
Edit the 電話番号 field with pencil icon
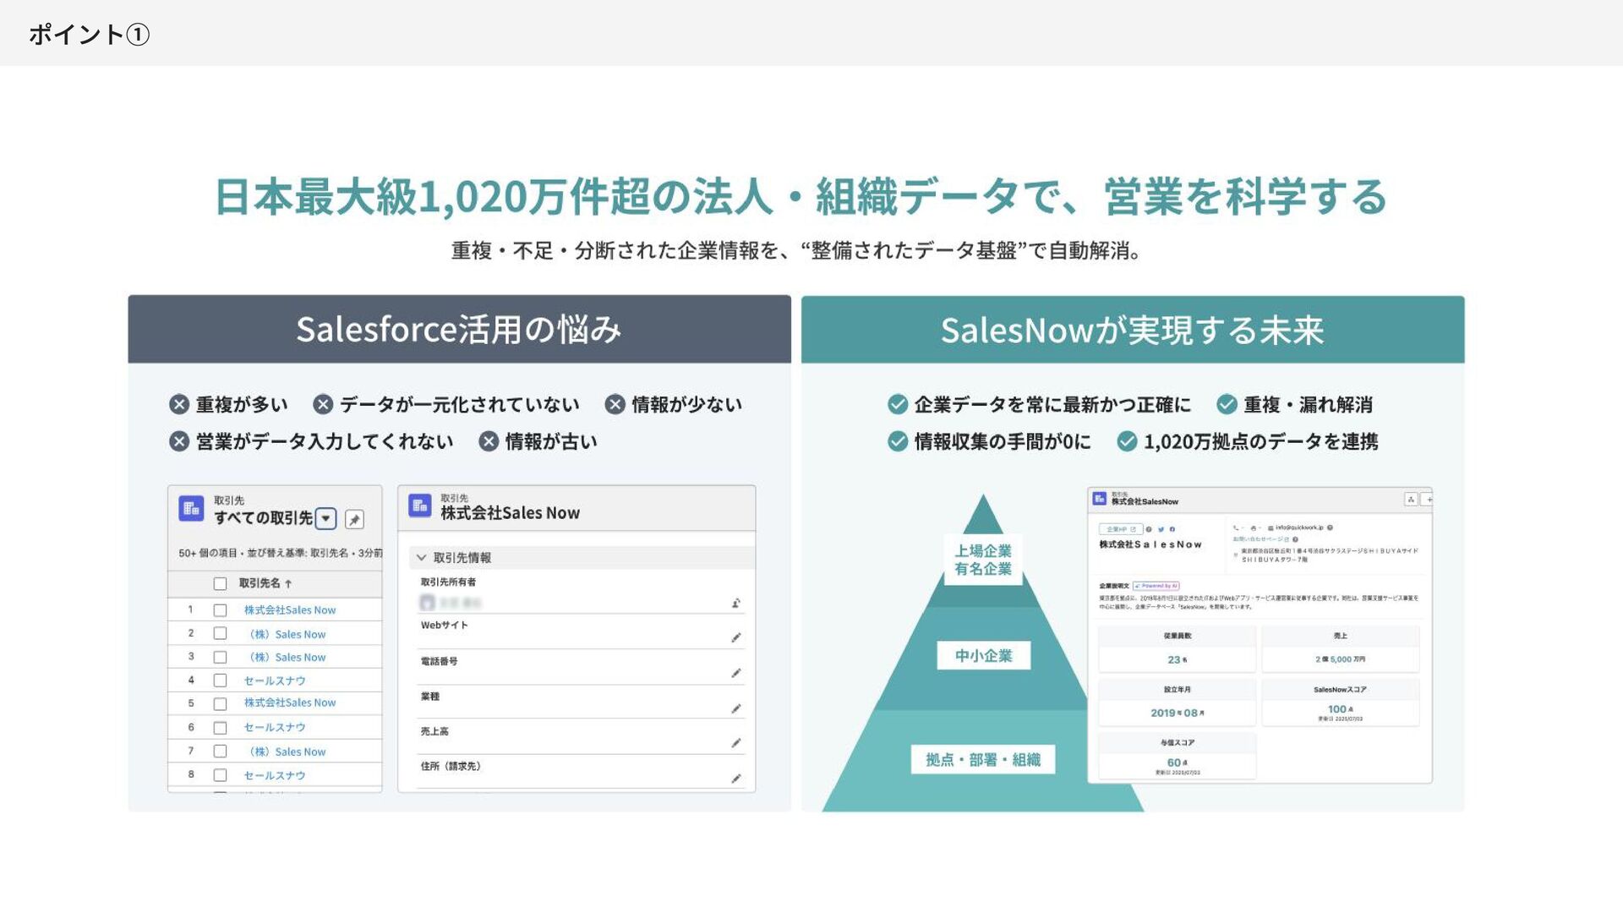736,673
